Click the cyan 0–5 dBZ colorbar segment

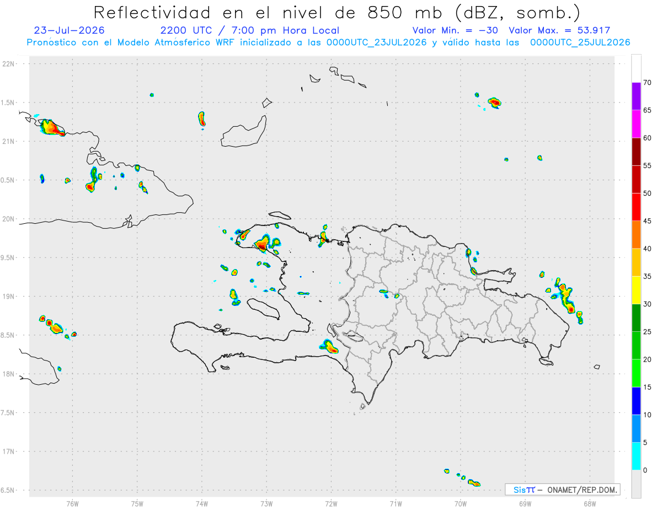(x=636, y=456)
